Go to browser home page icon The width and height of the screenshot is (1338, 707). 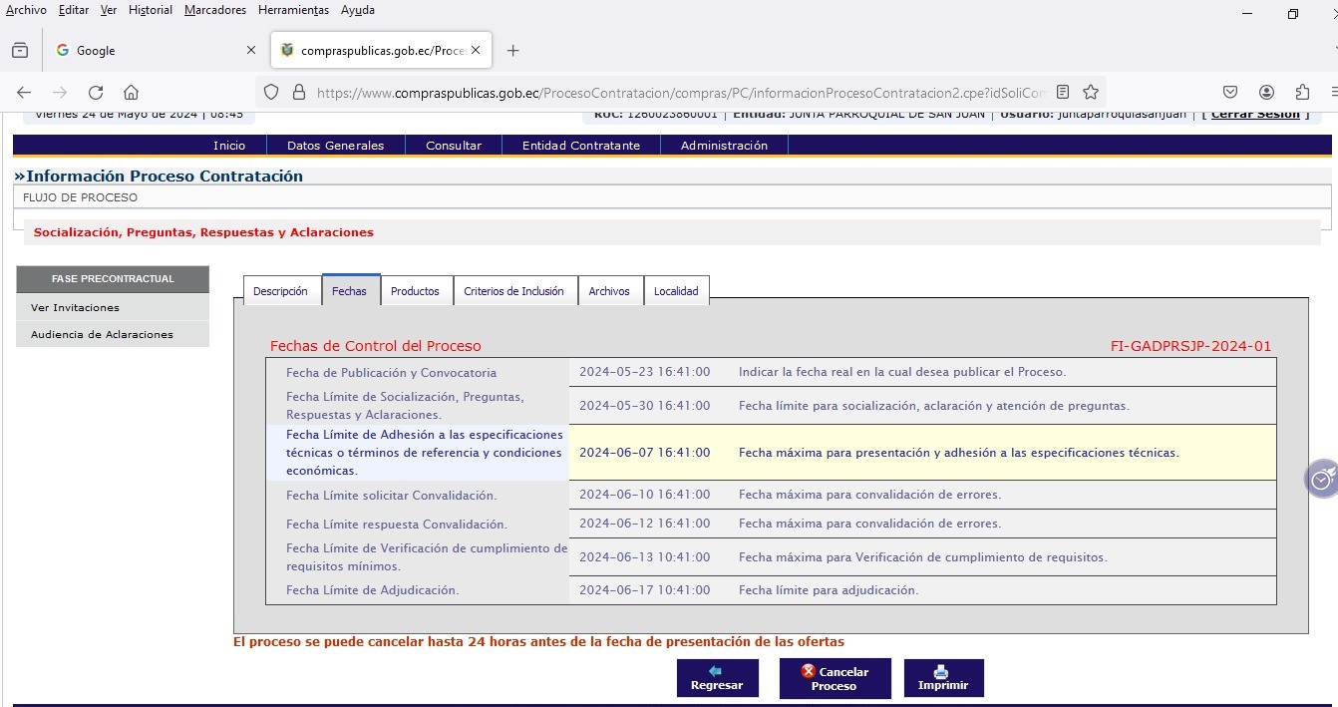[x=131, y=93]
